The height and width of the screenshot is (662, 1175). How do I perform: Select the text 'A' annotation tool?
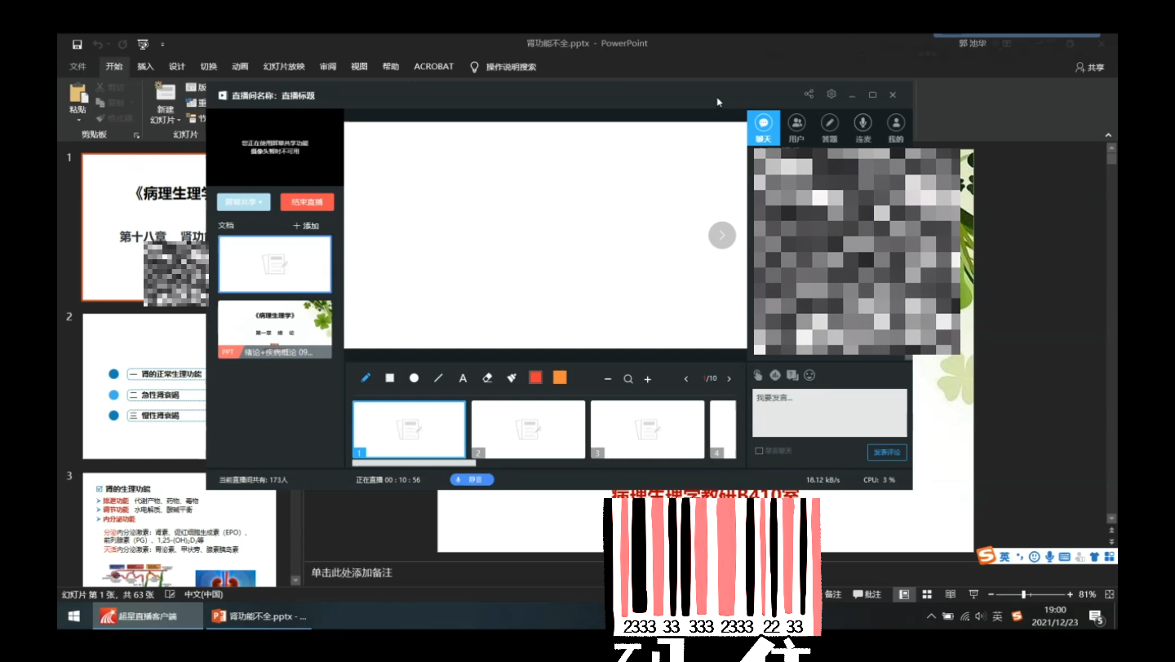[463, 378]
